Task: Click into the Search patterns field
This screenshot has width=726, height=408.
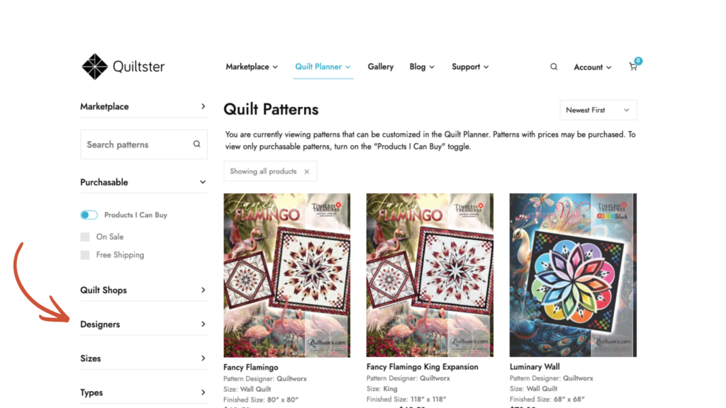Action: coord(135,144)
